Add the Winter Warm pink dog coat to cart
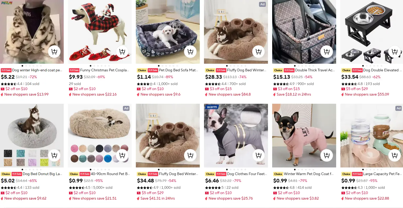403x208 pixels. coord(326,155)
